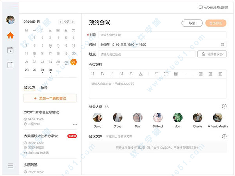Image resolution: width=235 pixels, height=176 pixels.
Task: Open the 大数据设计技术分享会 meeting
Action: [41, 136]
